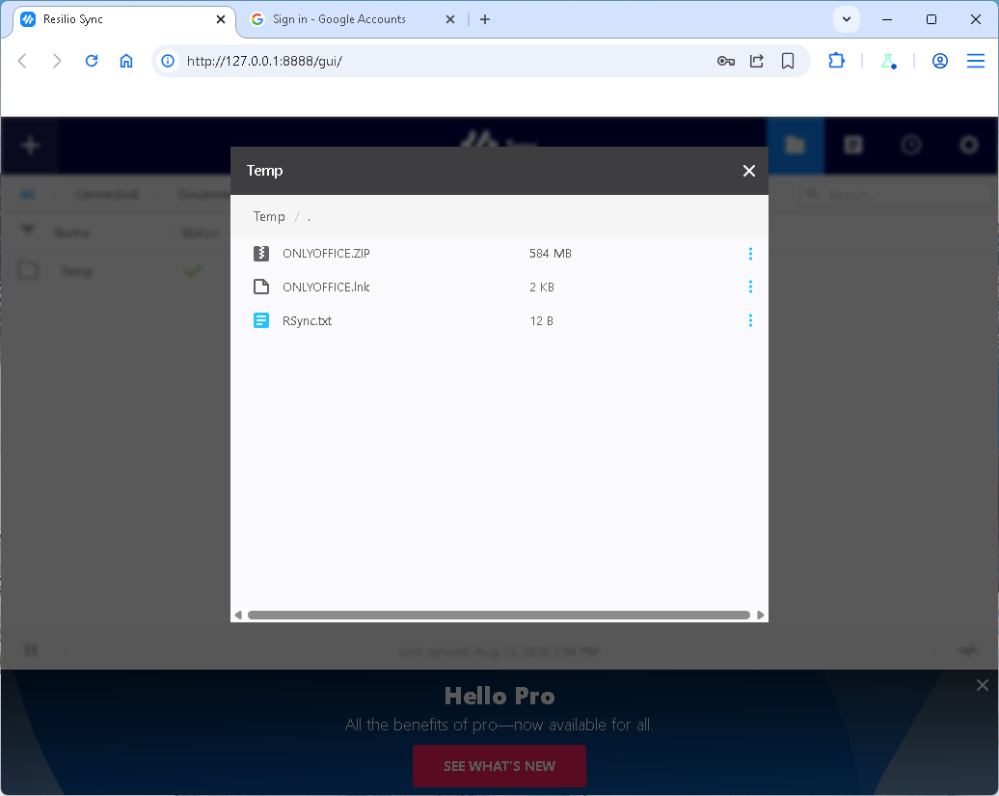View site information icon
This screenshot has width=999, height=796.
click(x=168, y=61)
